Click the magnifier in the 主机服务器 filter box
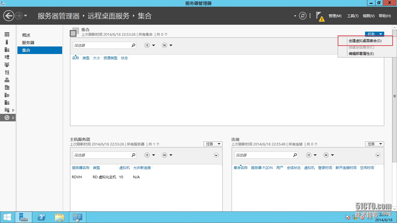The width and height of the screenshot is (397, 223). [133, 155]
